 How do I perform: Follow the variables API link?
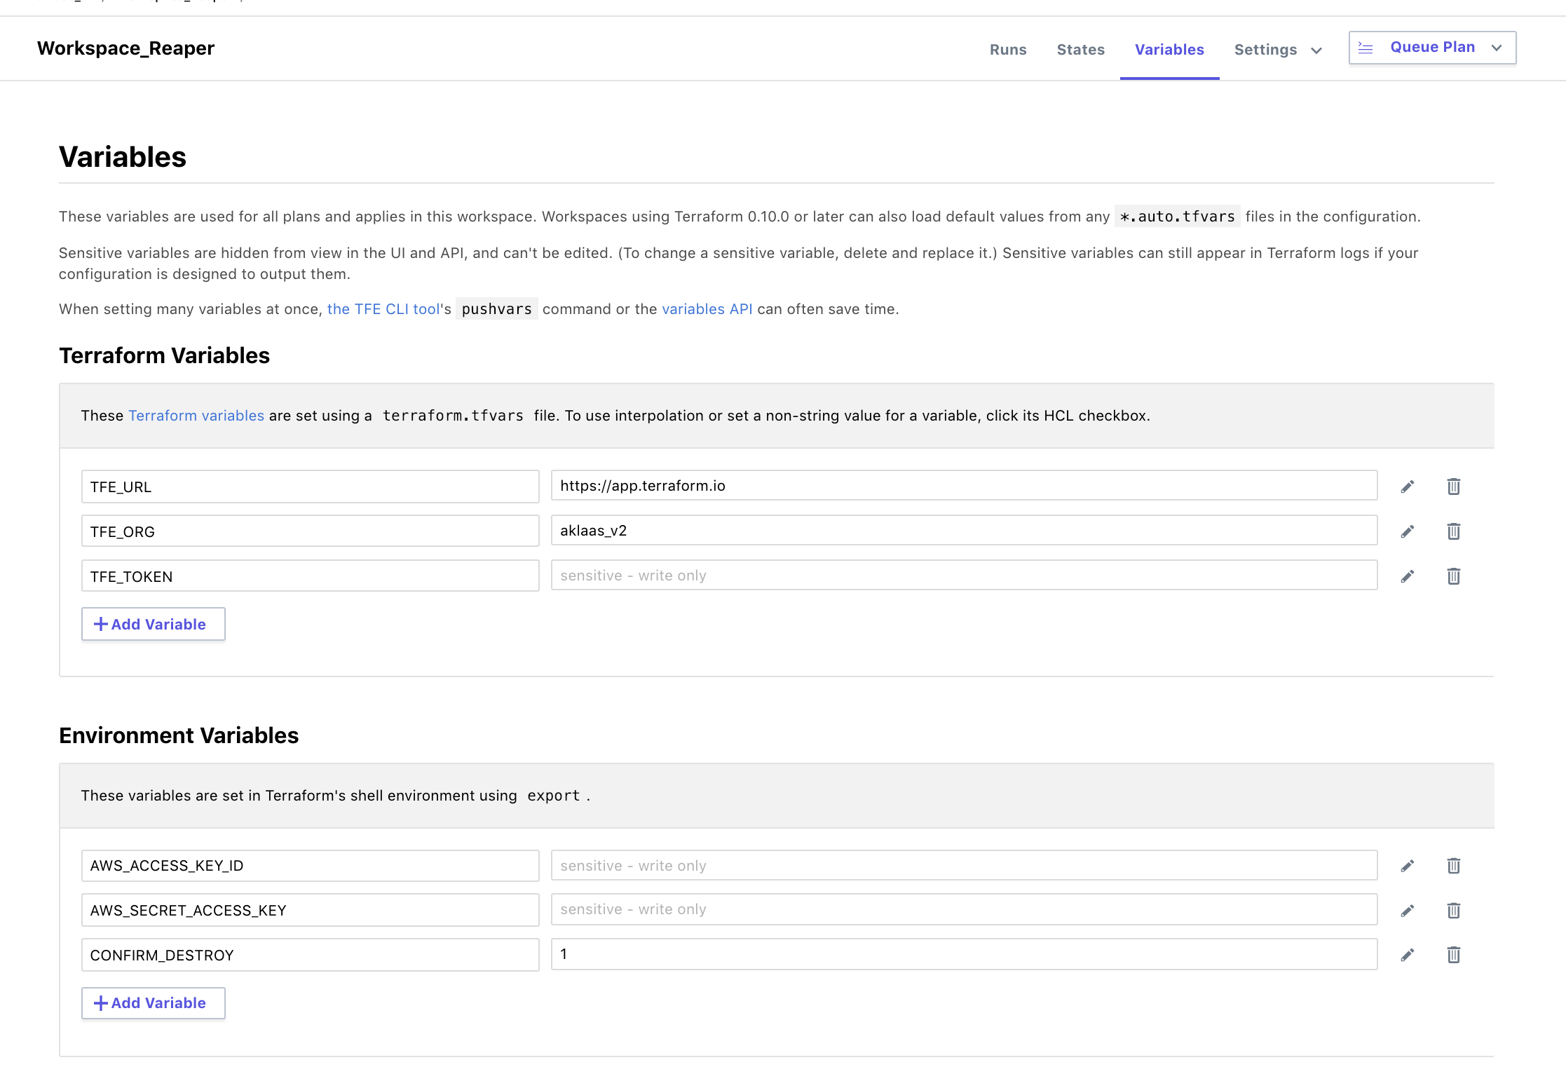point(707,309)
